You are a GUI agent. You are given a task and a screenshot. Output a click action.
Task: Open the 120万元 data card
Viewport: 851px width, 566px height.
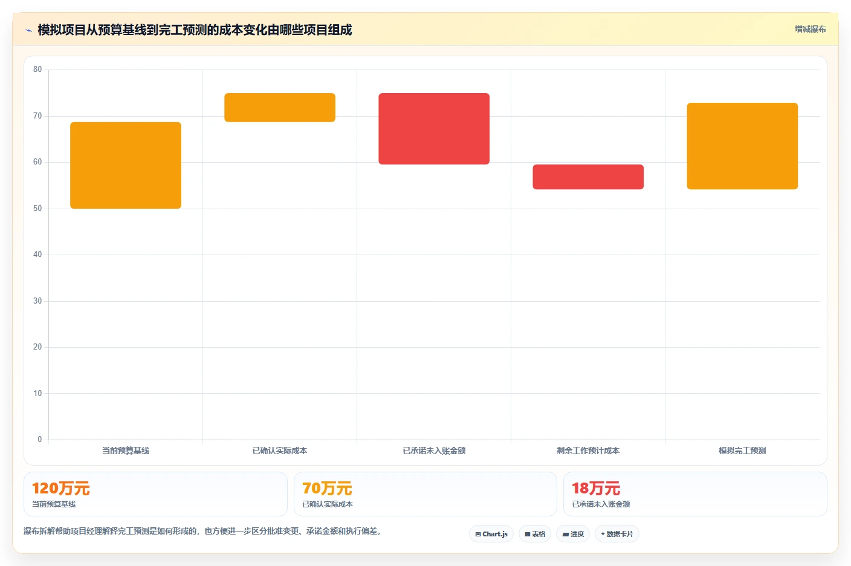click(x=155, y=494)
